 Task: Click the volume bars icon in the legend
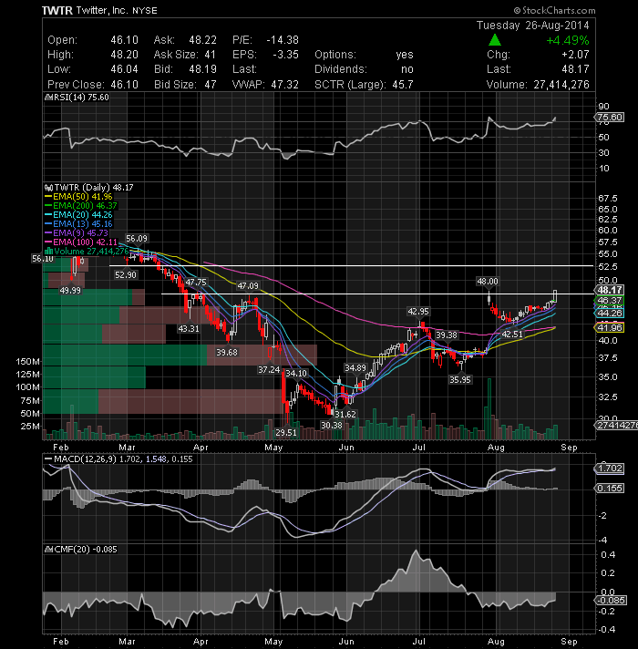[49, 252]
